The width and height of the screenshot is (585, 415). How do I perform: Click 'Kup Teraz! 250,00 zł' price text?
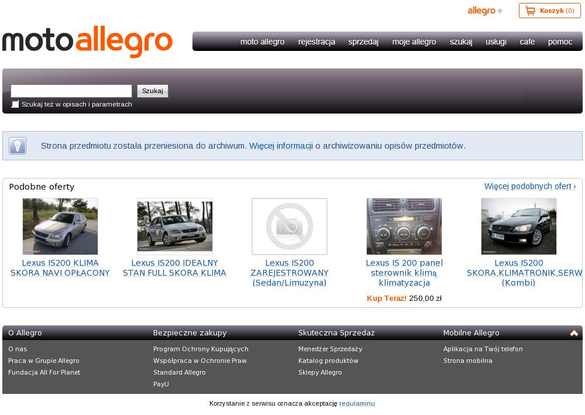[x=404, y=298]
